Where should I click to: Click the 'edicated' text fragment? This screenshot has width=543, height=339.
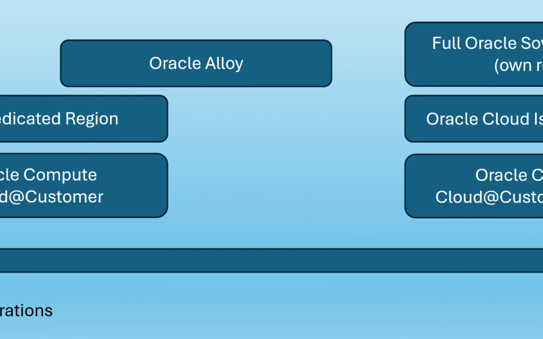point(31,119)
